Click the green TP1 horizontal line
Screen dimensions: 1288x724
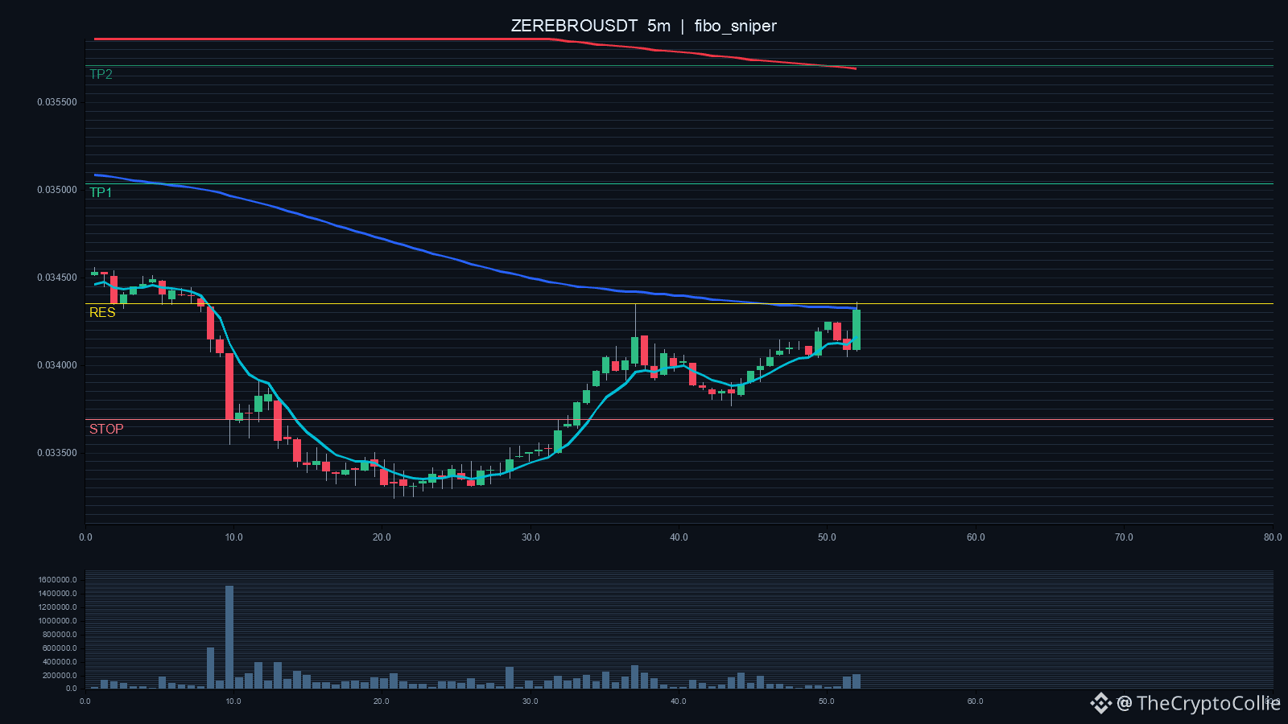(x=679, y=184)
